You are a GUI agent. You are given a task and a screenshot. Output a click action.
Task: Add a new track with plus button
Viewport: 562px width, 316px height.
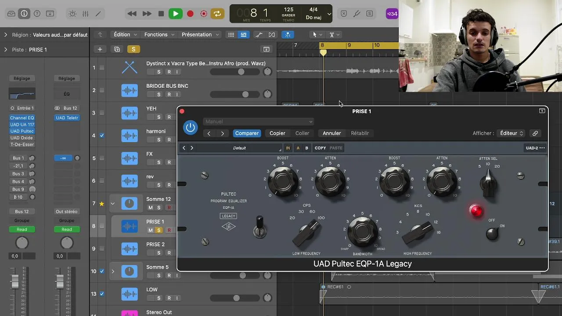coord(100,49)
